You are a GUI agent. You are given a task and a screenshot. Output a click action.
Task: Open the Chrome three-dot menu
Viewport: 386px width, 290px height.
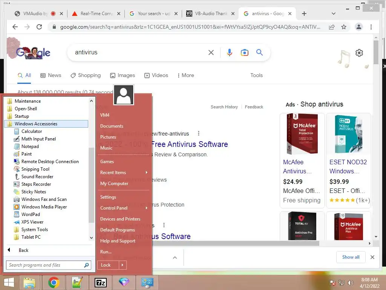pyautogui.click(x=371, y=27)
